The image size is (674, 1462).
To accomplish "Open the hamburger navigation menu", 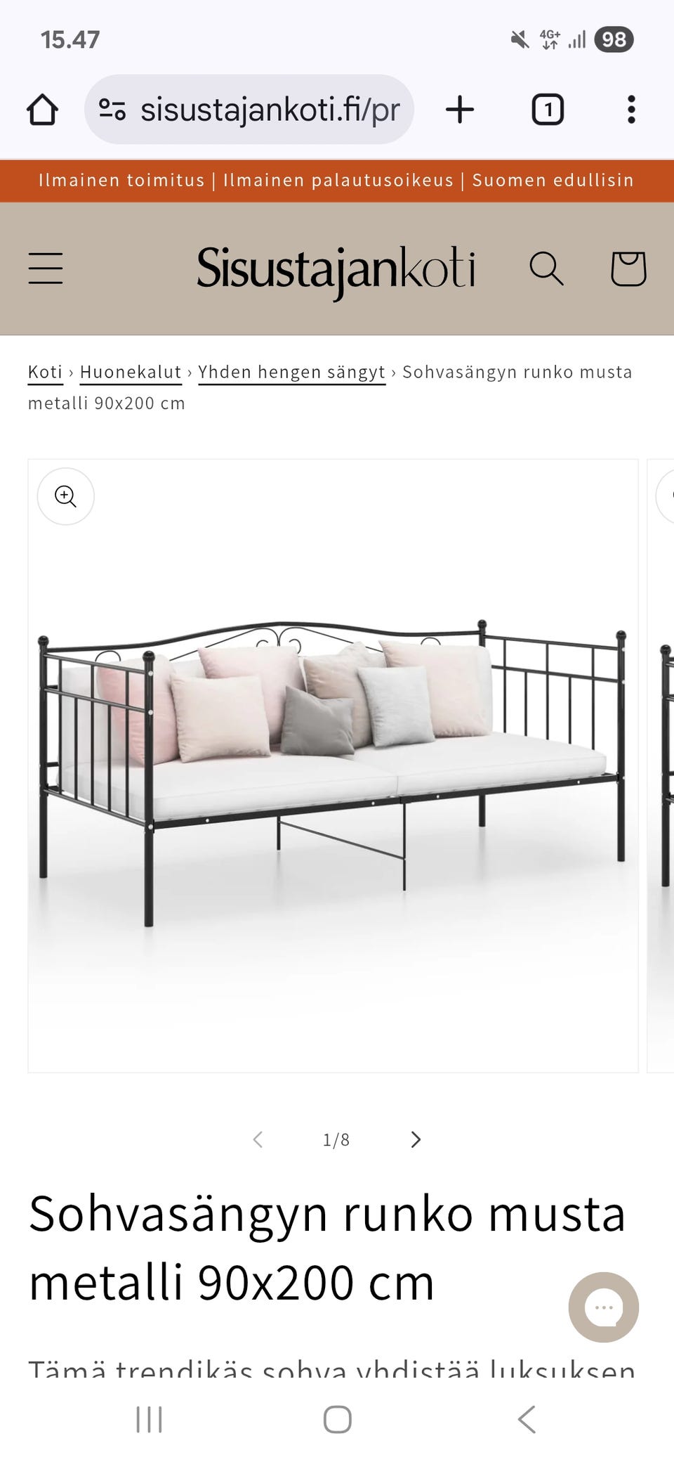I will tap(46, 269).
